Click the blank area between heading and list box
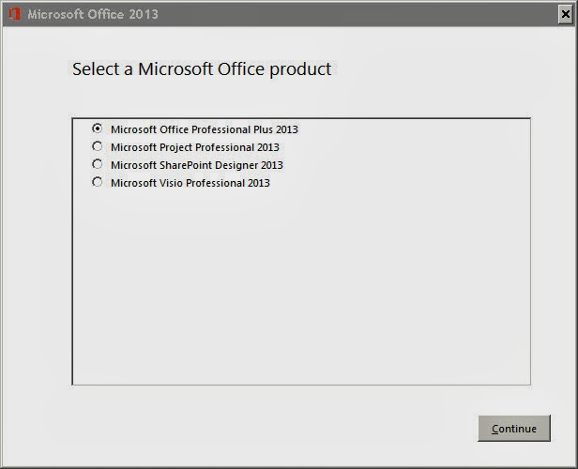The width and height of the screenshot is (578, 469). (x=301, y=98)
